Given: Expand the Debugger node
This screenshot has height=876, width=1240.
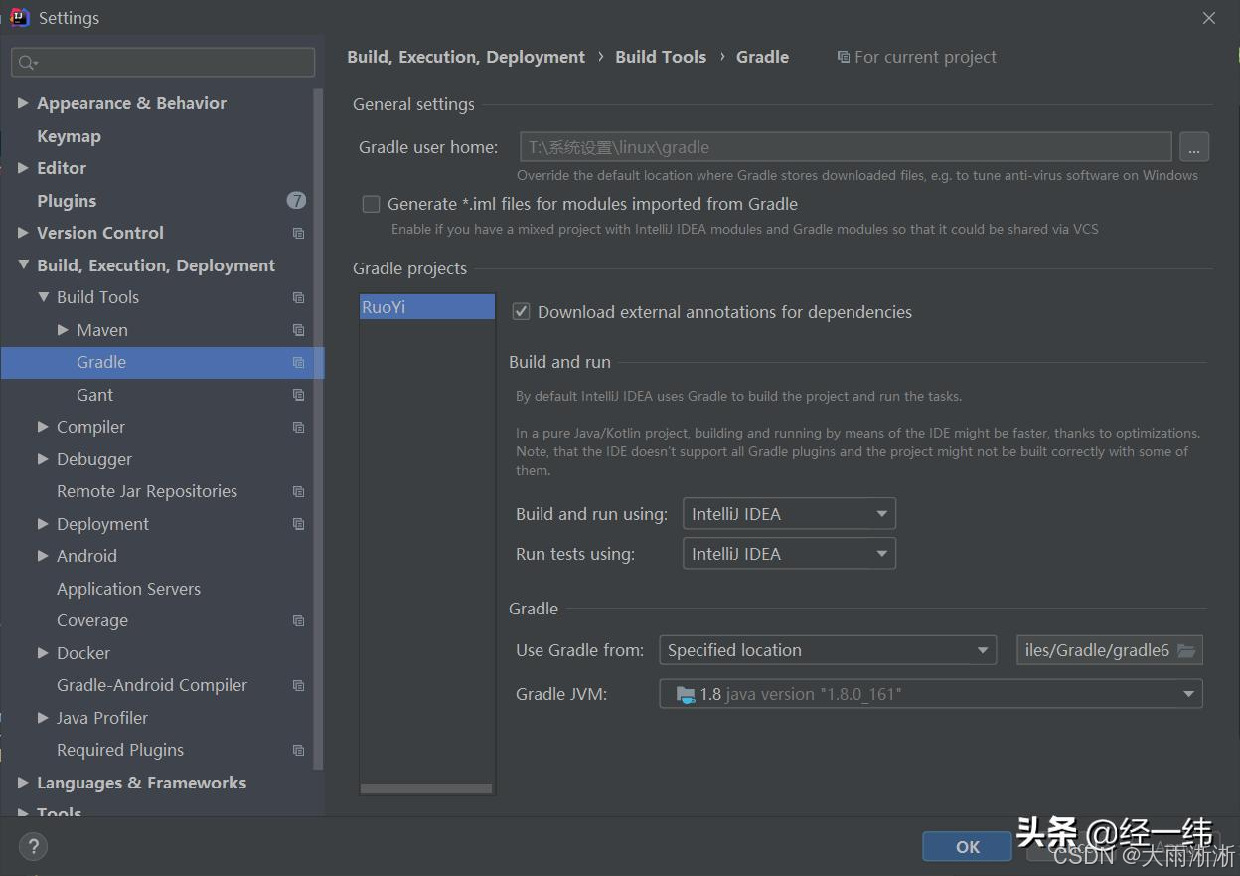Looking at the screenshot, I should point(43,459).
